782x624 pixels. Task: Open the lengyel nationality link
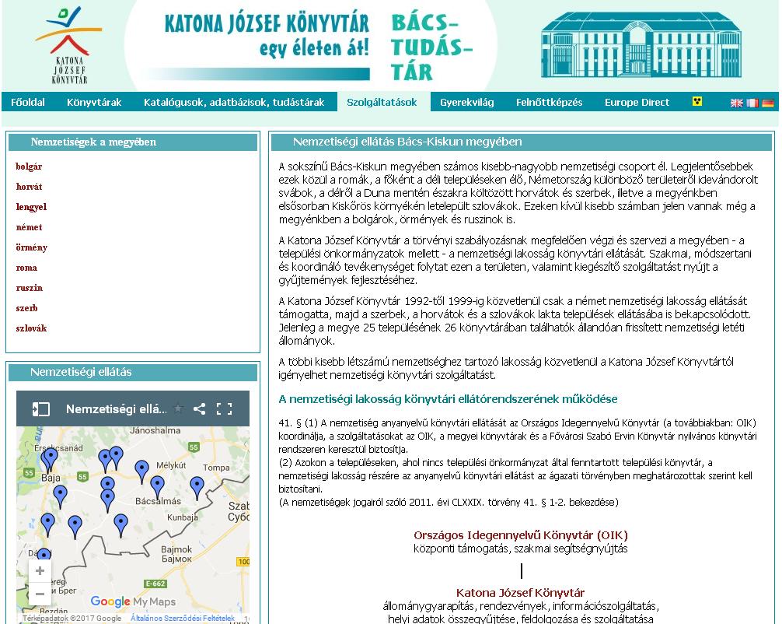point(31,207)
